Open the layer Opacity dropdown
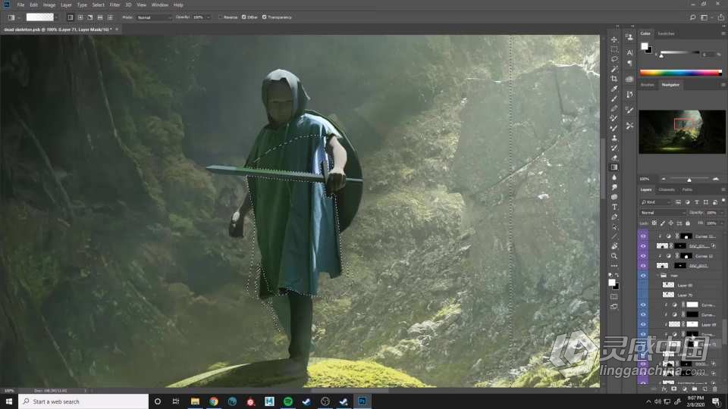 coord(721,212)
